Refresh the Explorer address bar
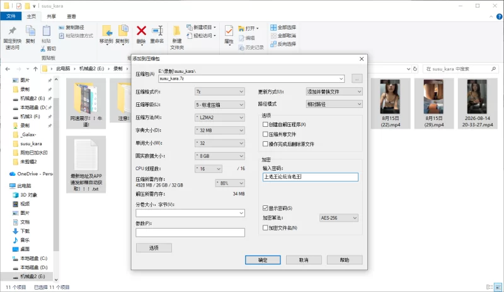 [415, 68]
